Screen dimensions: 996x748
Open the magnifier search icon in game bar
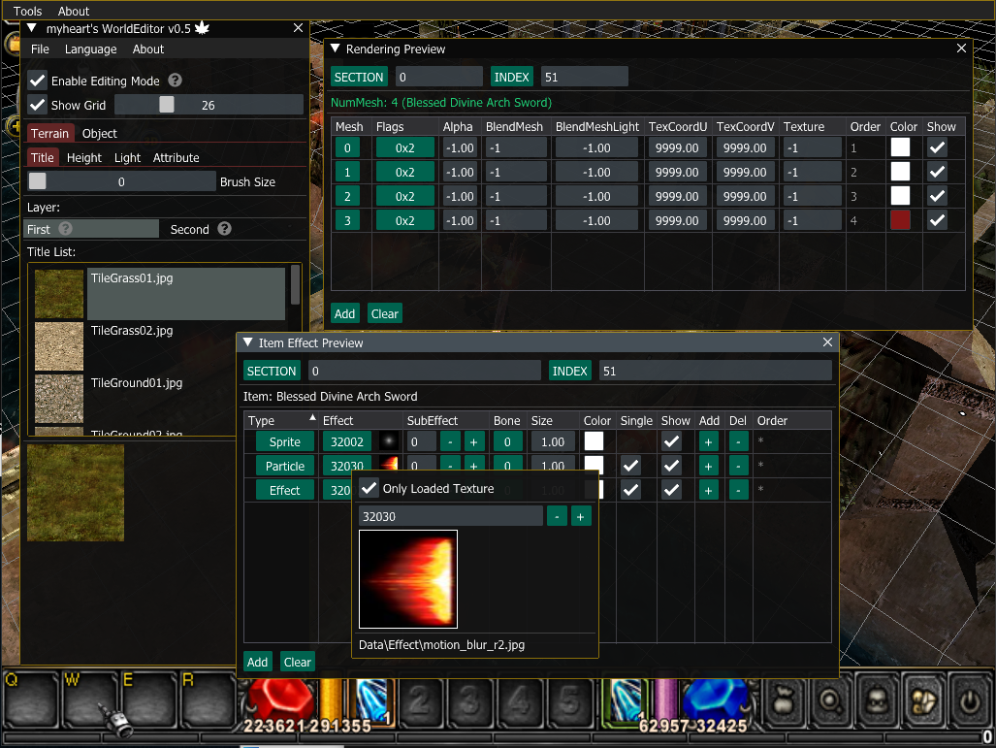830,699
